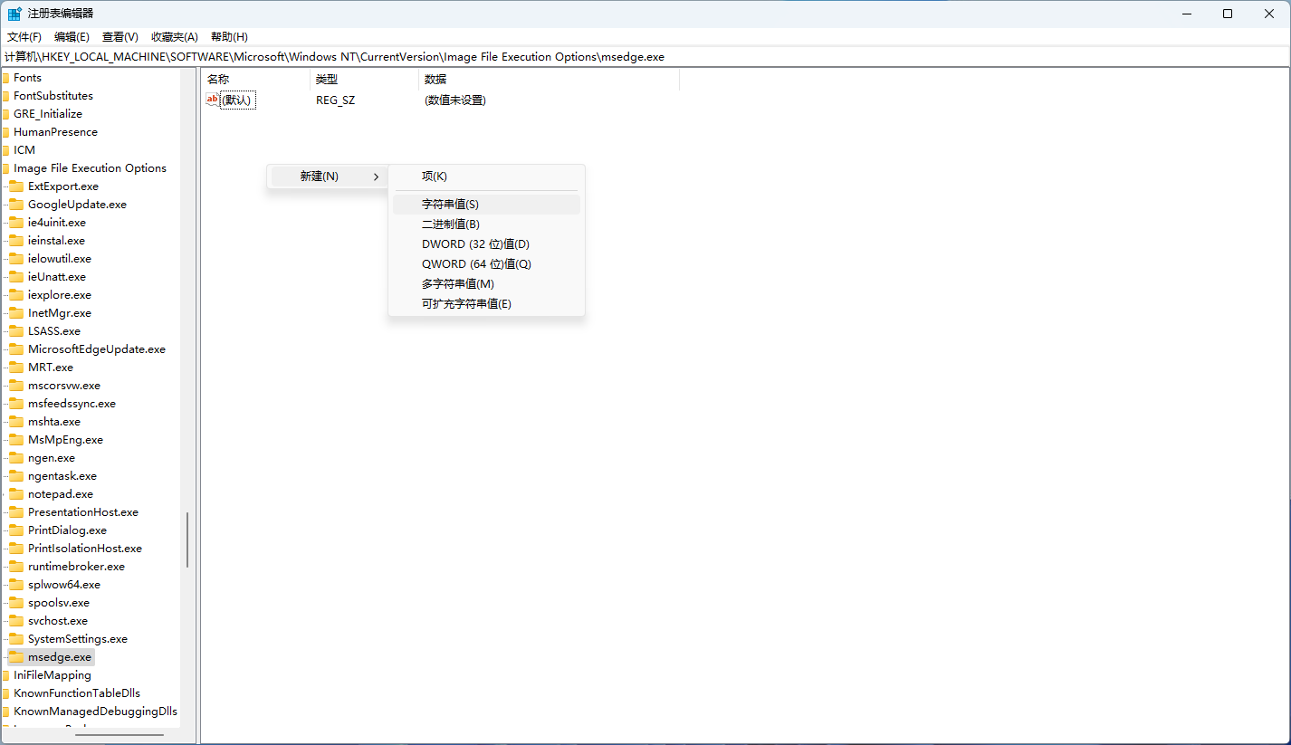This screenshot has width=1291, height=745.
Task: Open the 帮助(H) menu
Action: [x=229, y=36]
